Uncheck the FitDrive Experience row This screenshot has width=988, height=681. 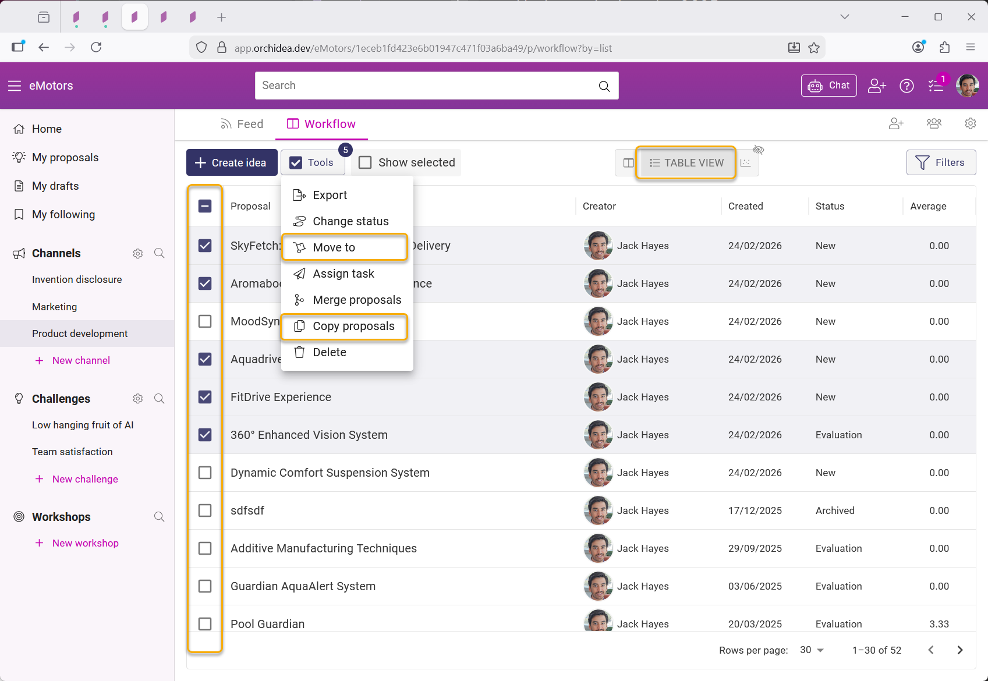[205, 397]
